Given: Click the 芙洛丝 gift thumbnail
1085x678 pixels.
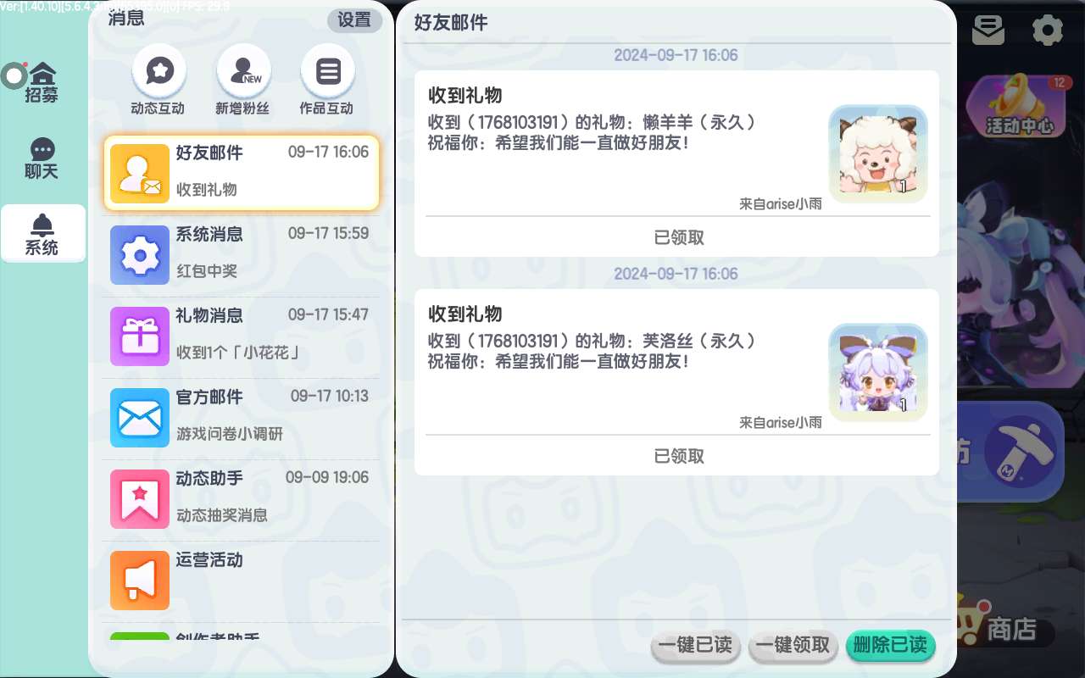Looking at the screenshot, I should point(878,373).
